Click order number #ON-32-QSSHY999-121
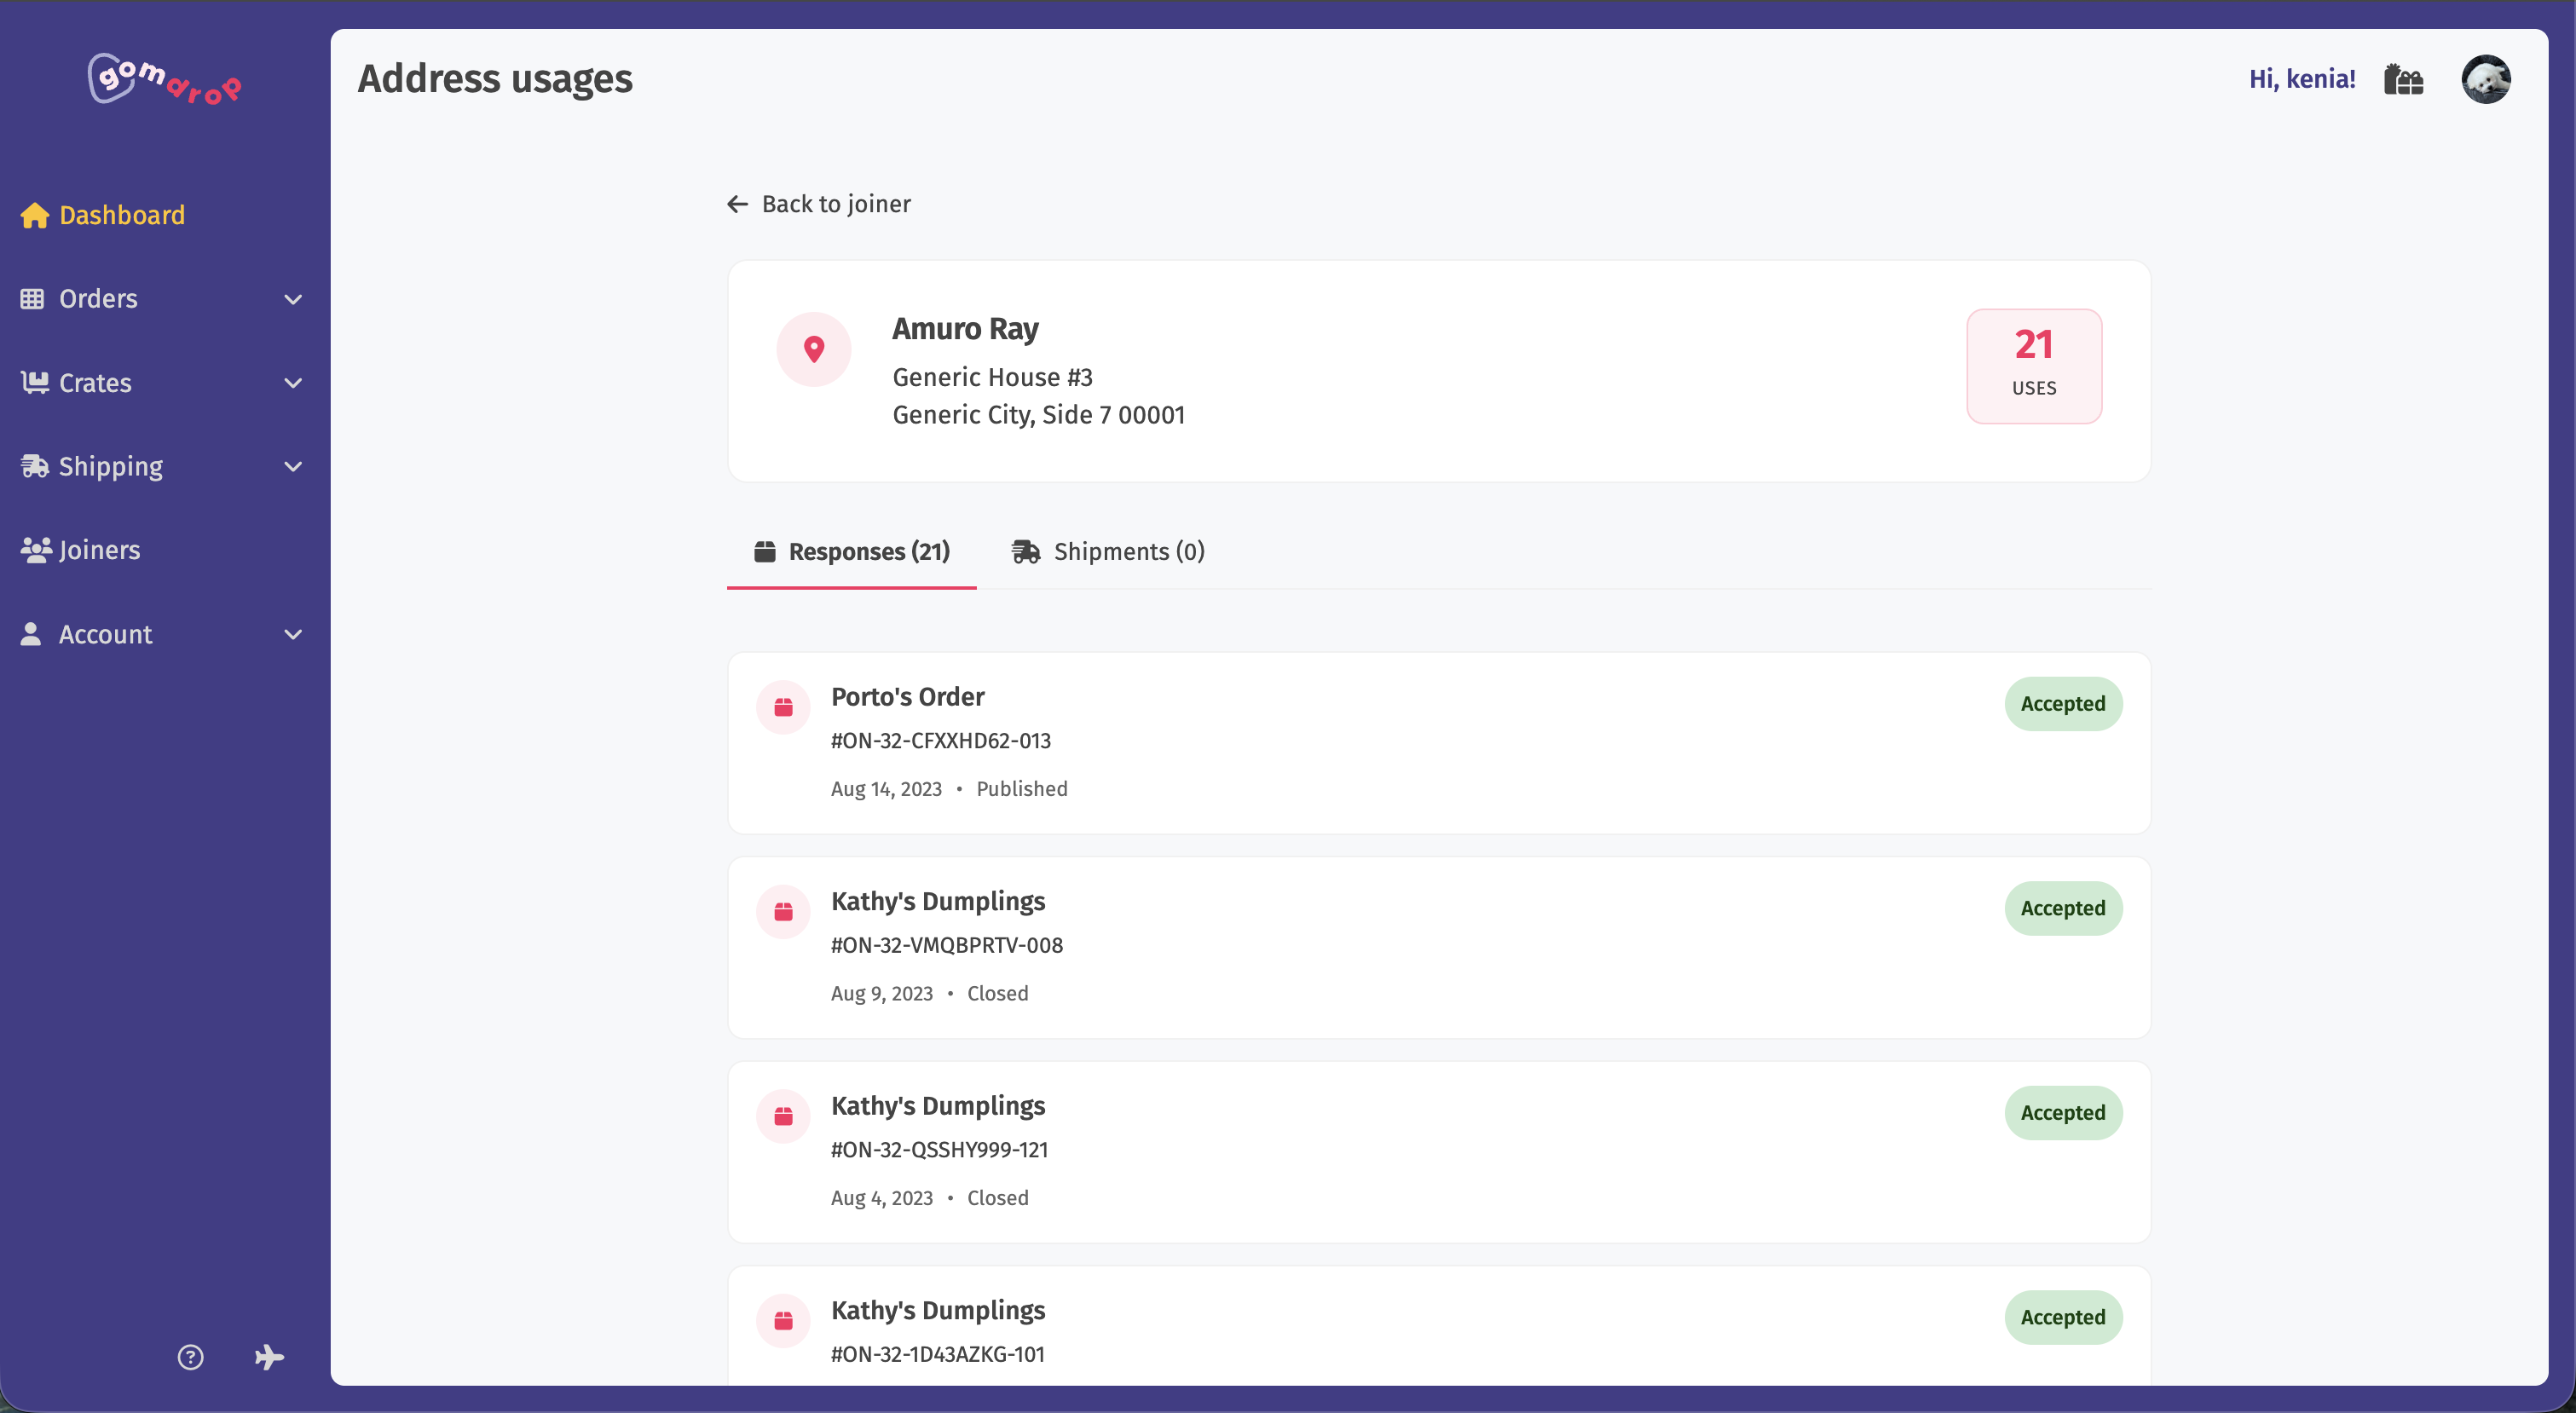 tap(939, 1150)
